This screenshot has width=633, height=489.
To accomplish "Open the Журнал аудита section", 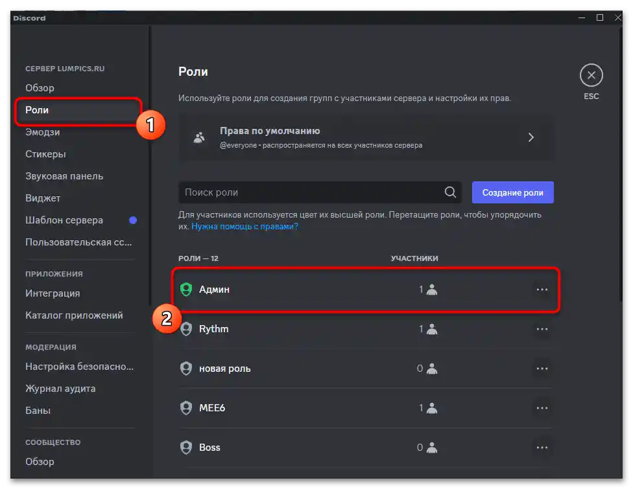I will 61,389.
